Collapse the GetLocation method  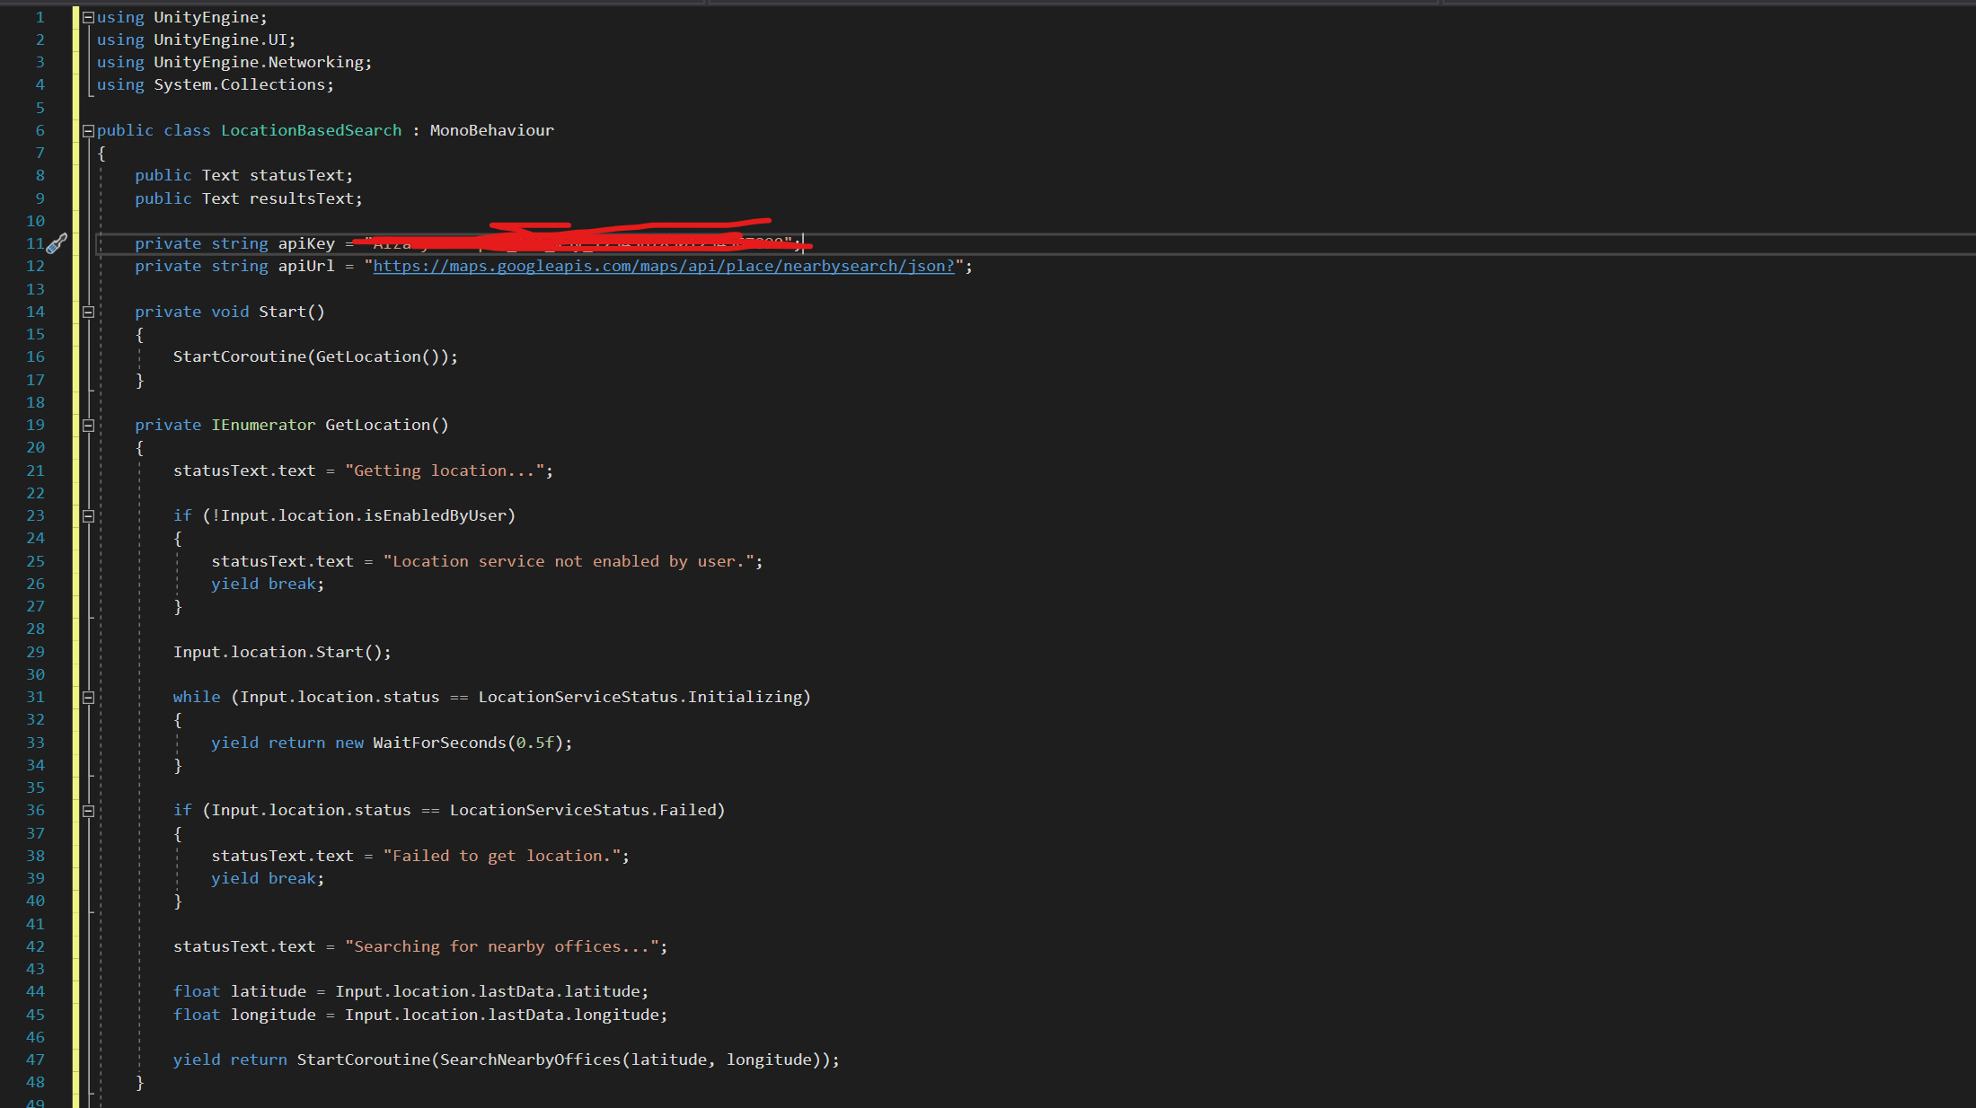click(88, 426)
